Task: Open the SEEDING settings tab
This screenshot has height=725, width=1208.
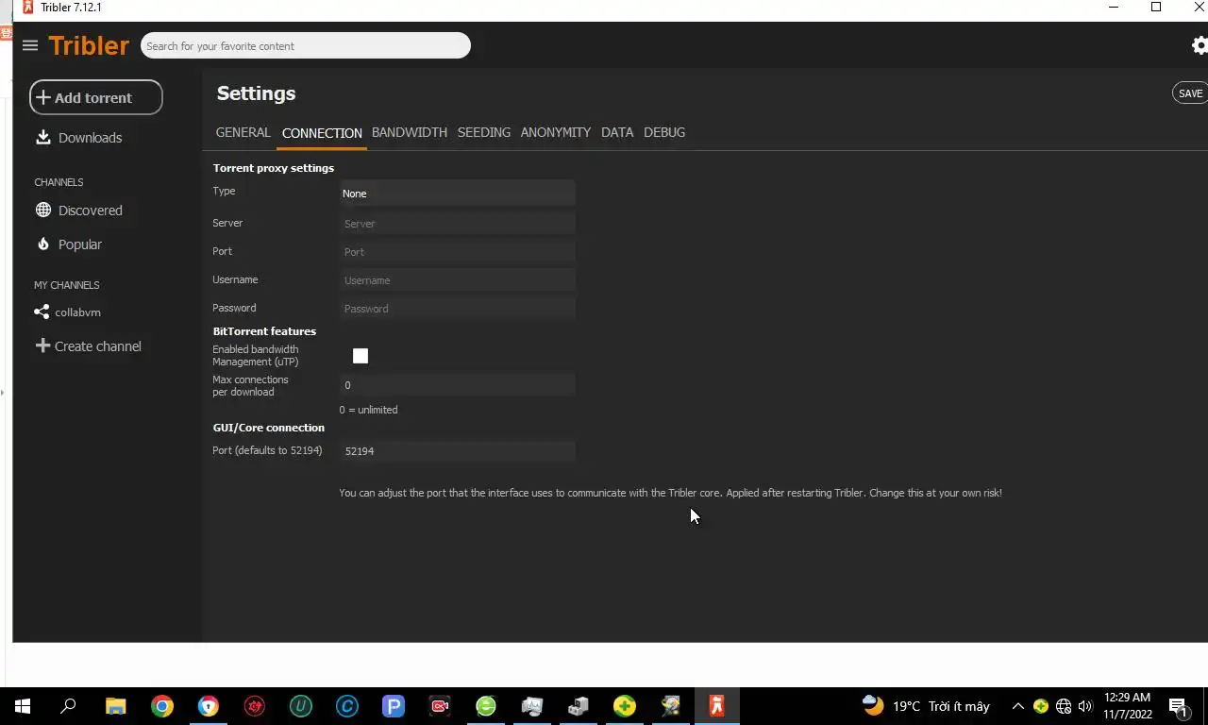Action: (x=484, y=132)
